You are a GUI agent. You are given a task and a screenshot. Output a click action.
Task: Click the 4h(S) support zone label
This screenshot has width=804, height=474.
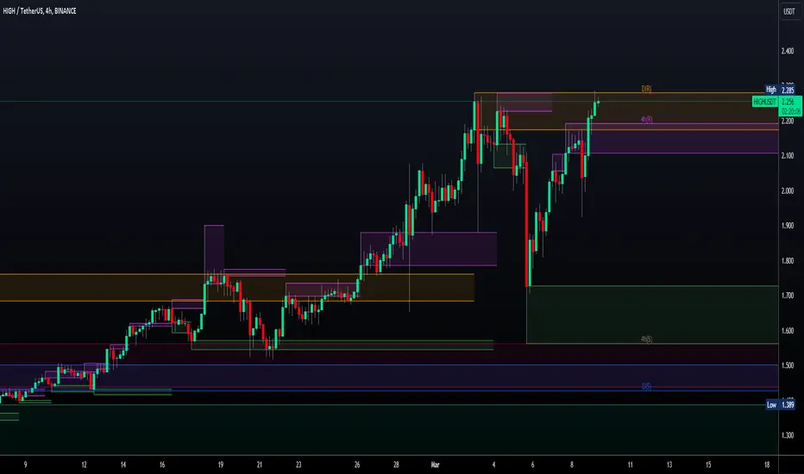point(646,340)
